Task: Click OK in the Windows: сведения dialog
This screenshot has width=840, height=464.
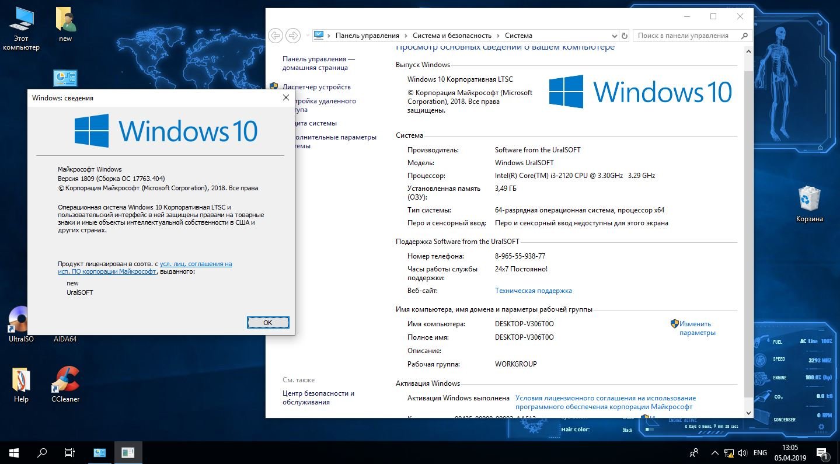Action: [x=268, y=322]
